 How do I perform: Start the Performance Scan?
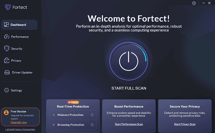129,124
